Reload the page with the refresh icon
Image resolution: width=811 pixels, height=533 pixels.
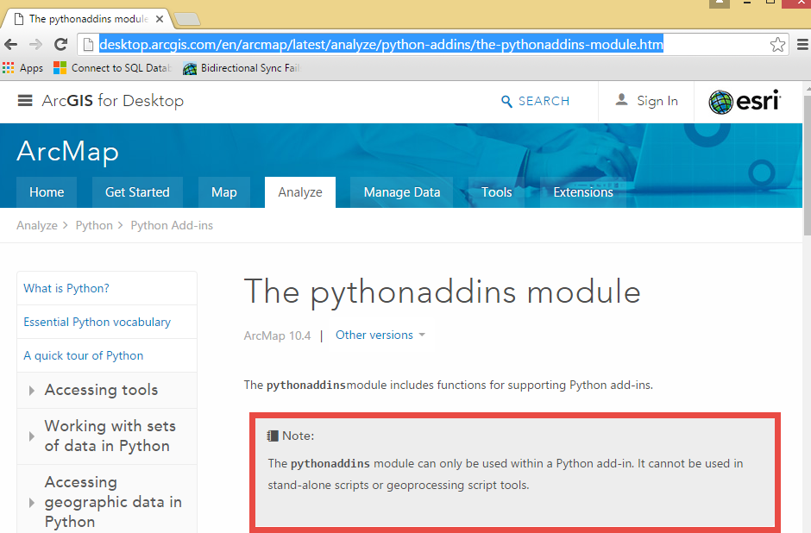point(61,45)
